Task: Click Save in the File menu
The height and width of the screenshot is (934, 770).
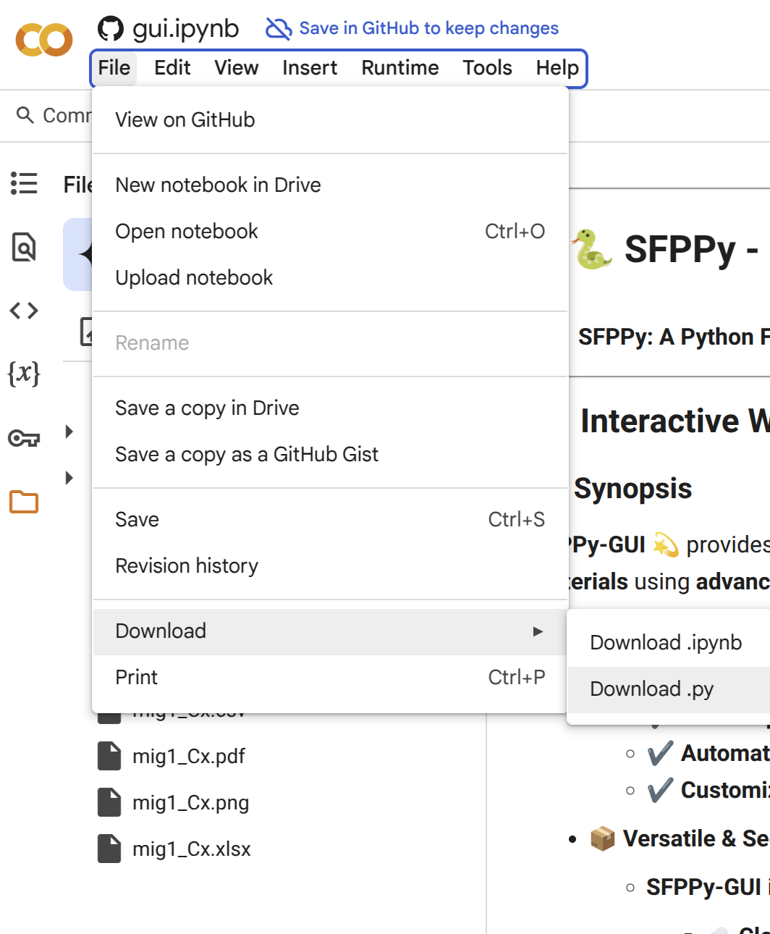Action: [330, 520]
